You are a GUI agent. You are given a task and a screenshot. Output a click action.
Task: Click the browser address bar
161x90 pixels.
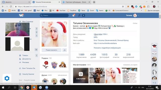[68, 6]
